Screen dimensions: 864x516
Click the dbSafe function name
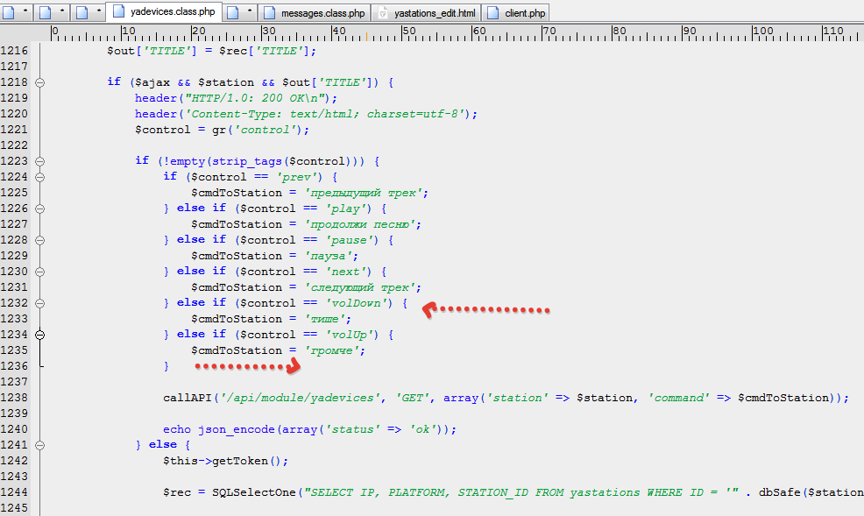pos(779,491)
